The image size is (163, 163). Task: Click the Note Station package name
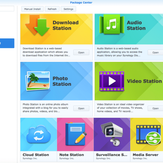click(x=72, y=155)
